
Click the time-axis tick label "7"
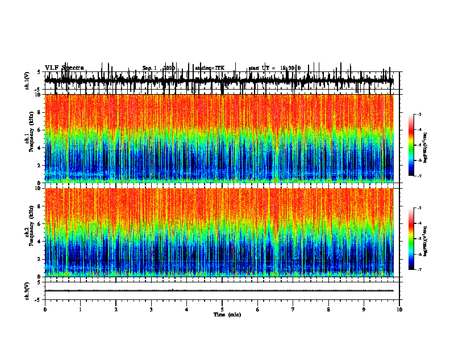(293, 309)
